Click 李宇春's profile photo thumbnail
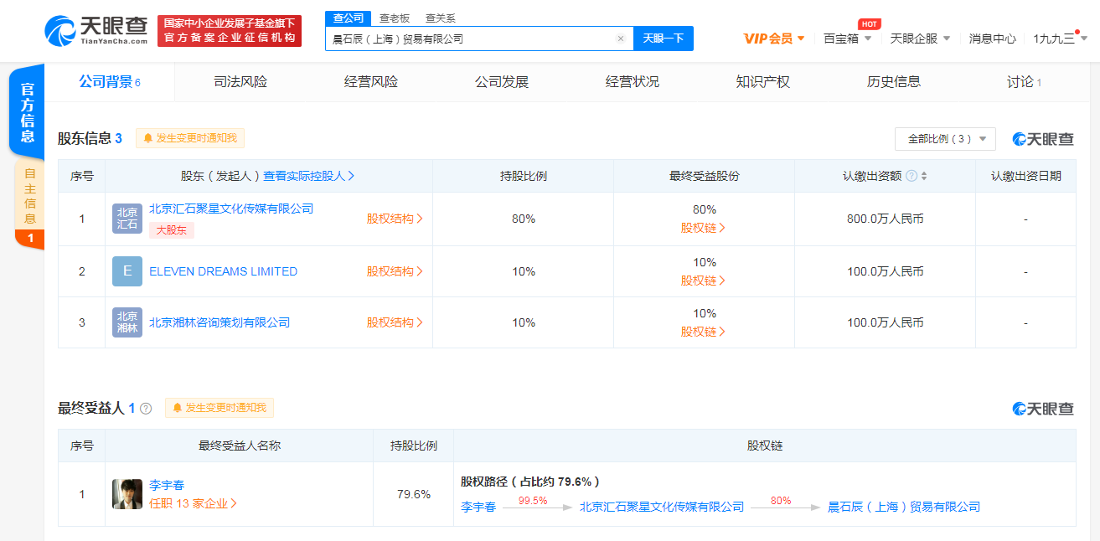This screenshot has height=541, width=1100. [x=127, y=494]
